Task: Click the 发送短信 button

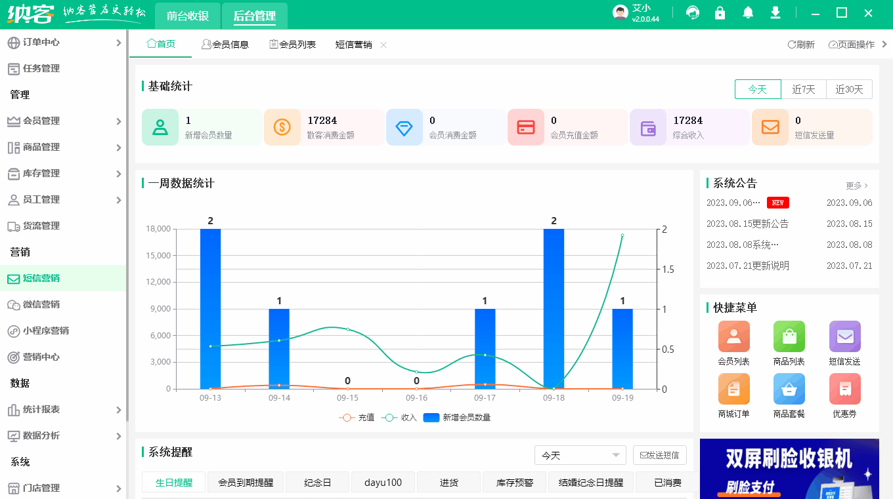Action: (659, 454)
